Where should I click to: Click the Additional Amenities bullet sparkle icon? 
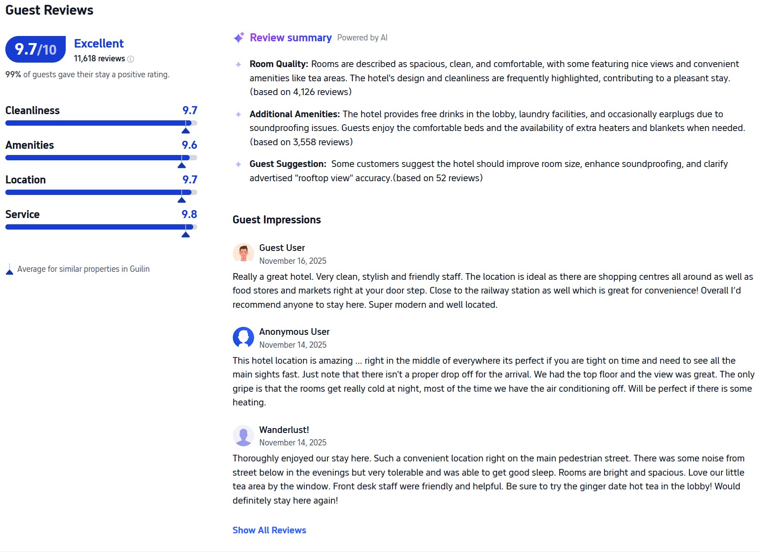(239, 115)
